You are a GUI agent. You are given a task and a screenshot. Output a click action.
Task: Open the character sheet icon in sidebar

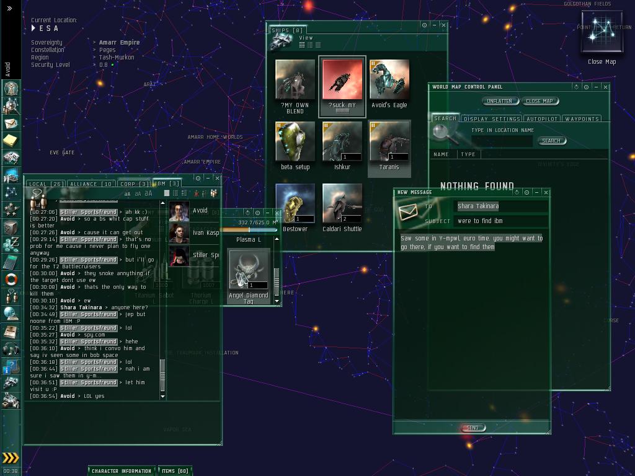click(x=11, y=88)
